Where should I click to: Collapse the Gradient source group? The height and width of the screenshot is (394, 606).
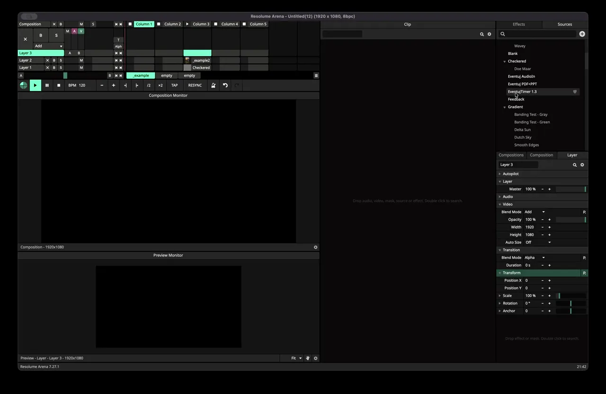(x=505, y=107)
